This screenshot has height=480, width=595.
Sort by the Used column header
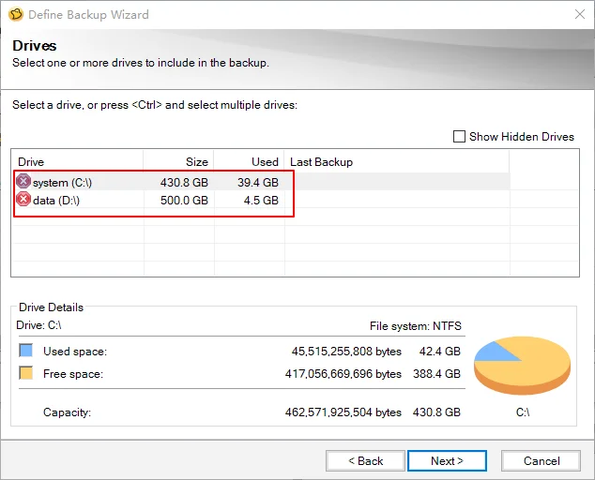[250, 162]
